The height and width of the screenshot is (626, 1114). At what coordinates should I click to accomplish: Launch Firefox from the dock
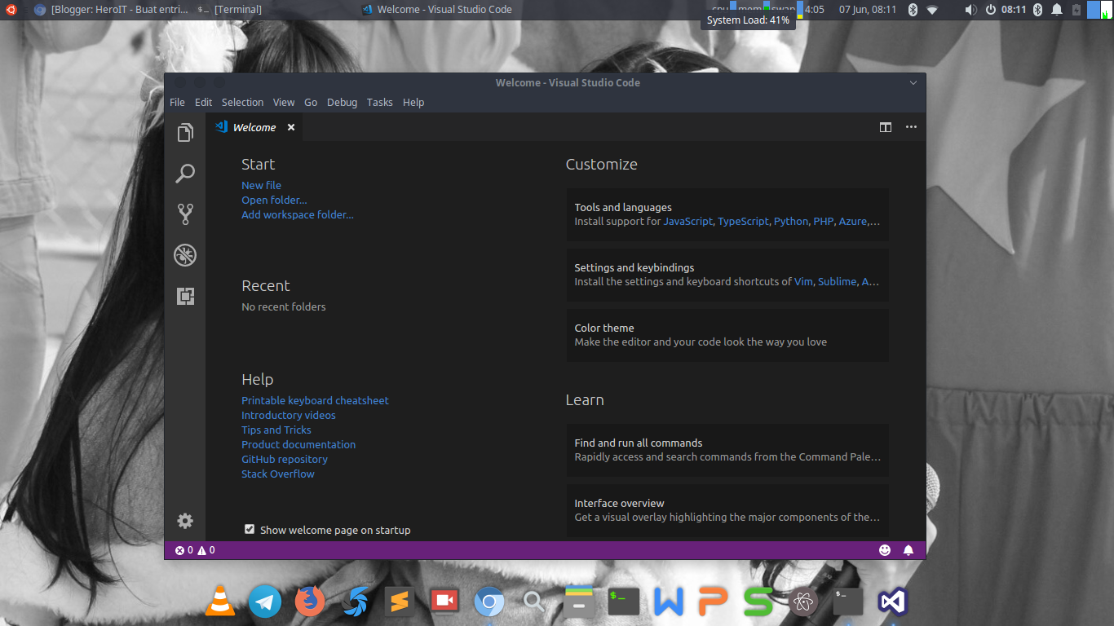tap(310, 602)
